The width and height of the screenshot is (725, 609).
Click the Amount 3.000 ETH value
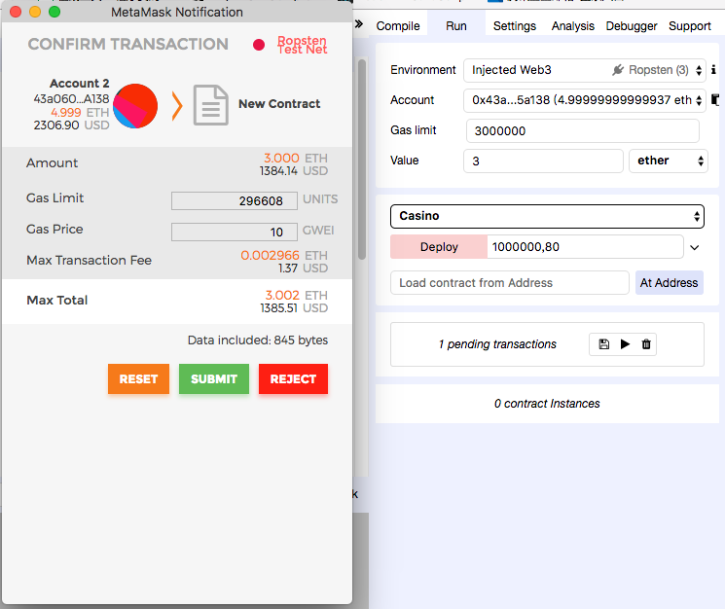click(x=296, y=158)
